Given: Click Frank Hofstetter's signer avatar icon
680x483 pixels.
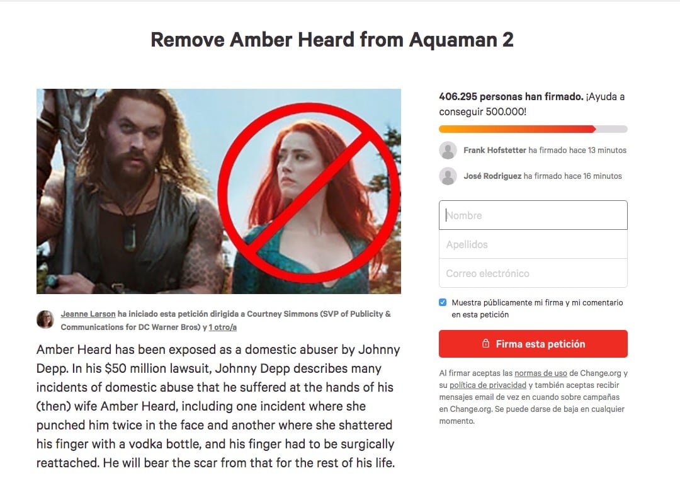Looking at the screenshot, I should [x=448, y=150].
